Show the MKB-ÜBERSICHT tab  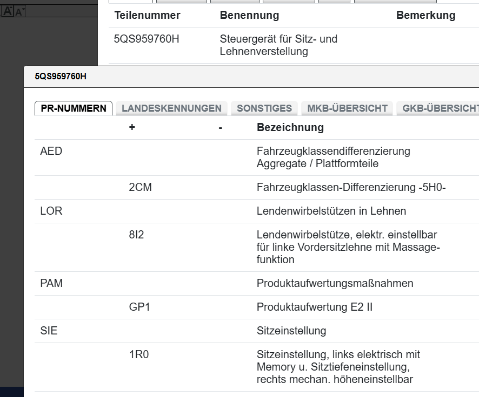(x=347, y=108)
